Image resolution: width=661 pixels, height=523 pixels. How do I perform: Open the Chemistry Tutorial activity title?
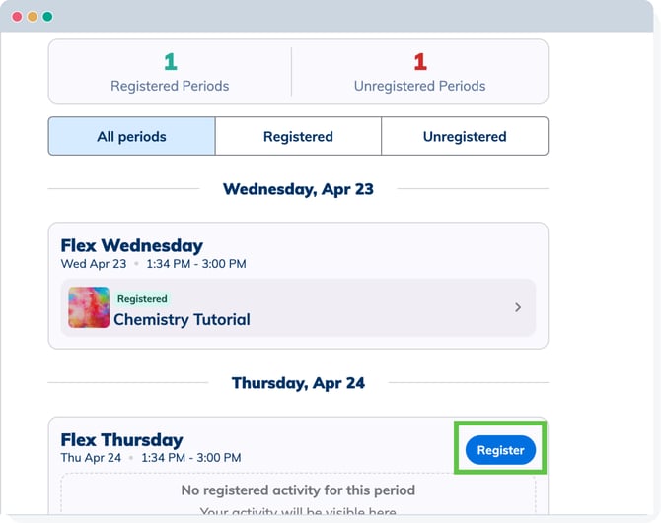click(x=182, y=319)
